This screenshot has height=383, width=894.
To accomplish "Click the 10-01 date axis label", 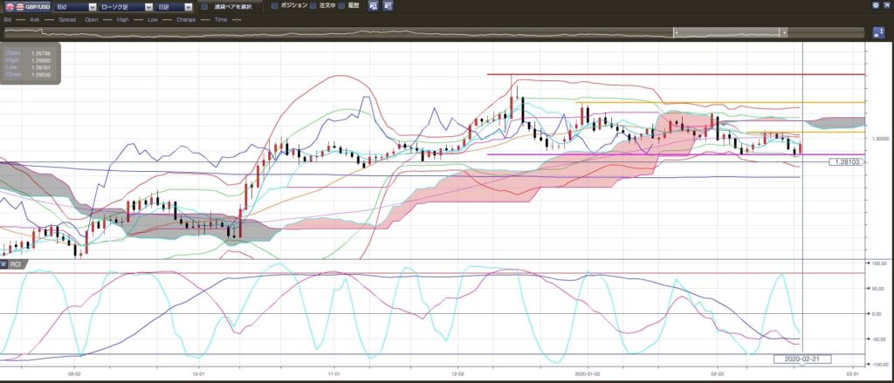I will (x=199, y=375).
